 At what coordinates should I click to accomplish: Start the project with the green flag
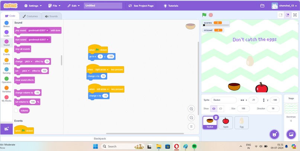(x=204, y=15)
